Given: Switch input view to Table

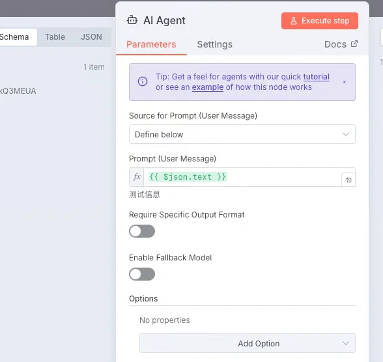Looking at the screenshot, I should [x=55, y=37].
